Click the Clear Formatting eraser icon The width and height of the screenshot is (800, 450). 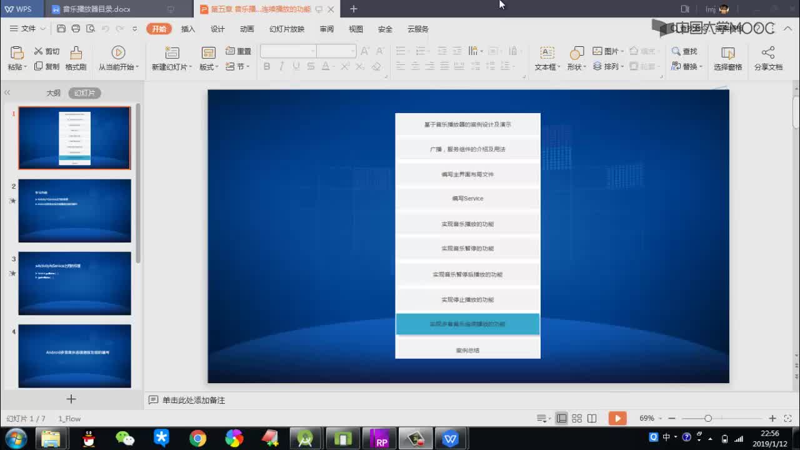click(376, 66)
